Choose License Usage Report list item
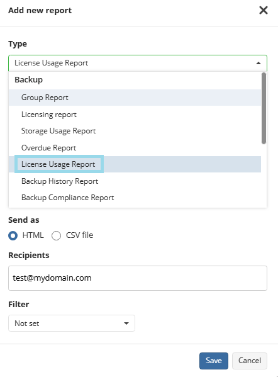The width and height of the screenshot is (278, 377). tap(135, 164)
